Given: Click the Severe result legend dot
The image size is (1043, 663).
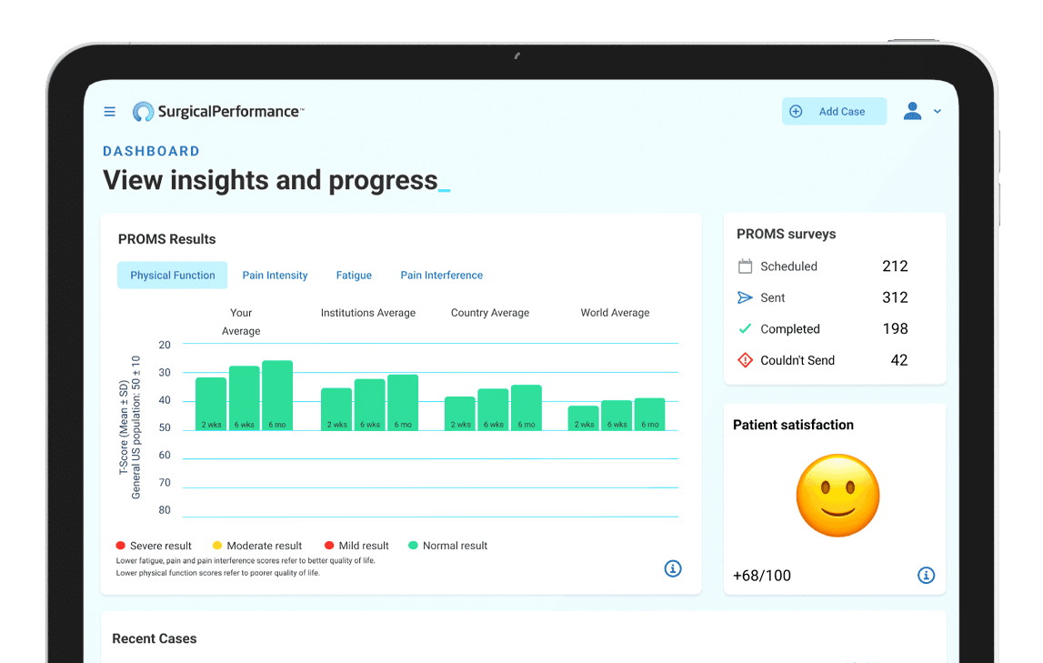Looking at the screenshot, I should click(120, 546).
